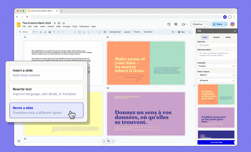Click the Google Slides logo icon
Viewport: 251px width, 152px height.
pyautogui.click(x=19, y=24)
